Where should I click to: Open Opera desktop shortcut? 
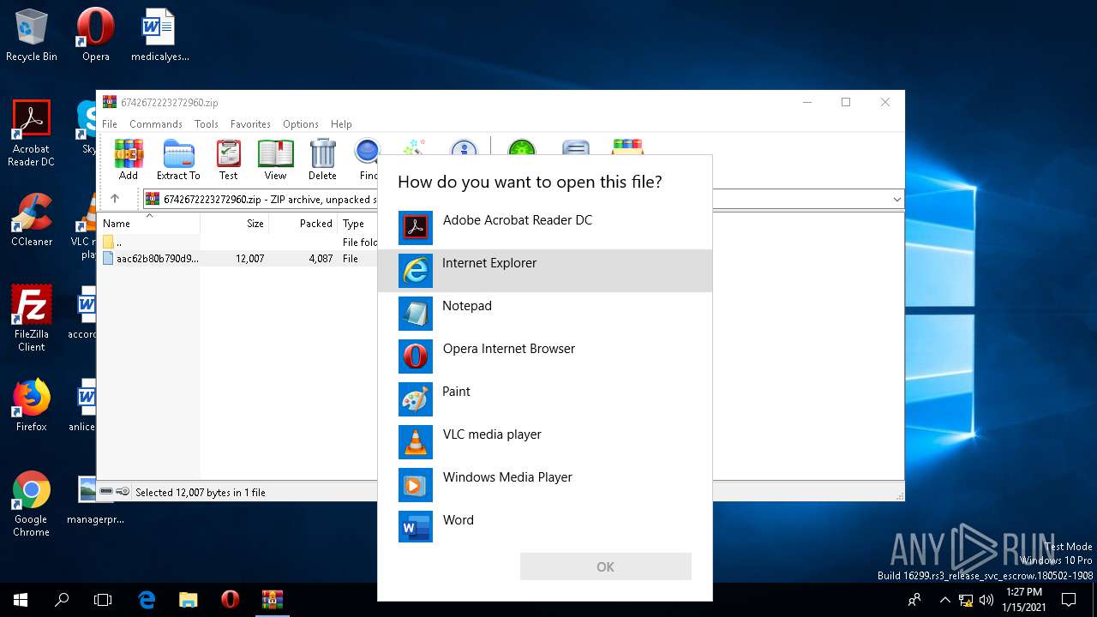point(96,36)
